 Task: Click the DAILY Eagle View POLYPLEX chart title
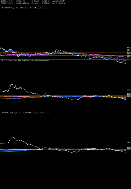[25, 8]
